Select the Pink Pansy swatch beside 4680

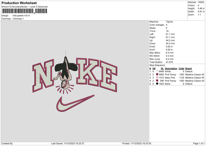click(x=157, y=74)
